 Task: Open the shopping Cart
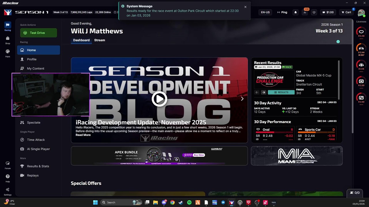point(346,12)
